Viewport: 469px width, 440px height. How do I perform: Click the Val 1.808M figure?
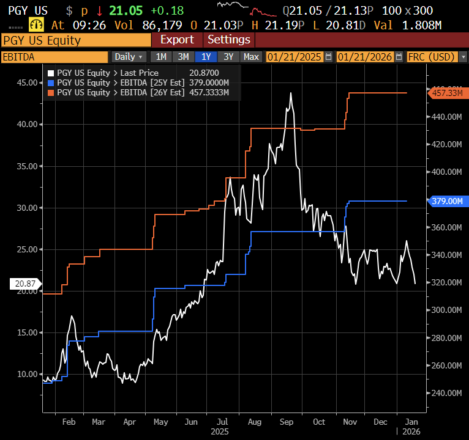click(422, 26)
